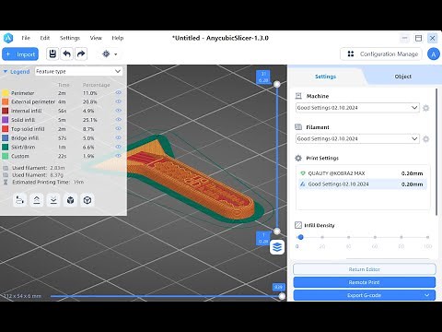Click the layers stack icon
The height and width of the screenshot is (332, 442).
[277, 247]
